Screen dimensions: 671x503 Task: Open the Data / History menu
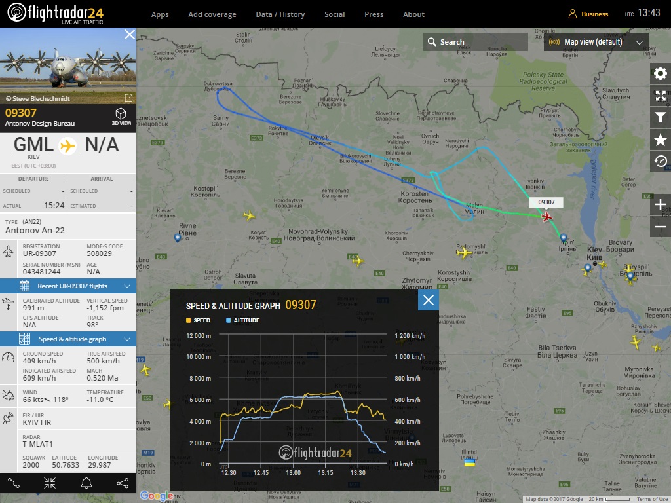280,14
